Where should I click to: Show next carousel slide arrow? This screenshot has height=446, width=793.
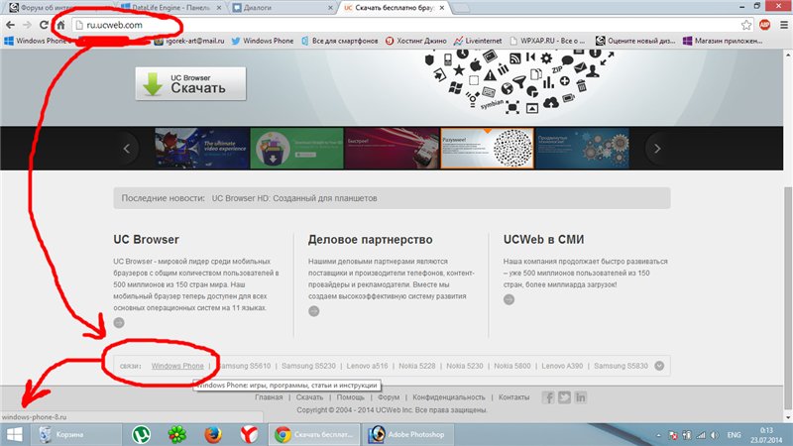point(657,148)
